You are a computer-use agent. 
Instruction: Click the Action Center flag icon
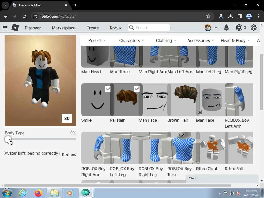225,193
